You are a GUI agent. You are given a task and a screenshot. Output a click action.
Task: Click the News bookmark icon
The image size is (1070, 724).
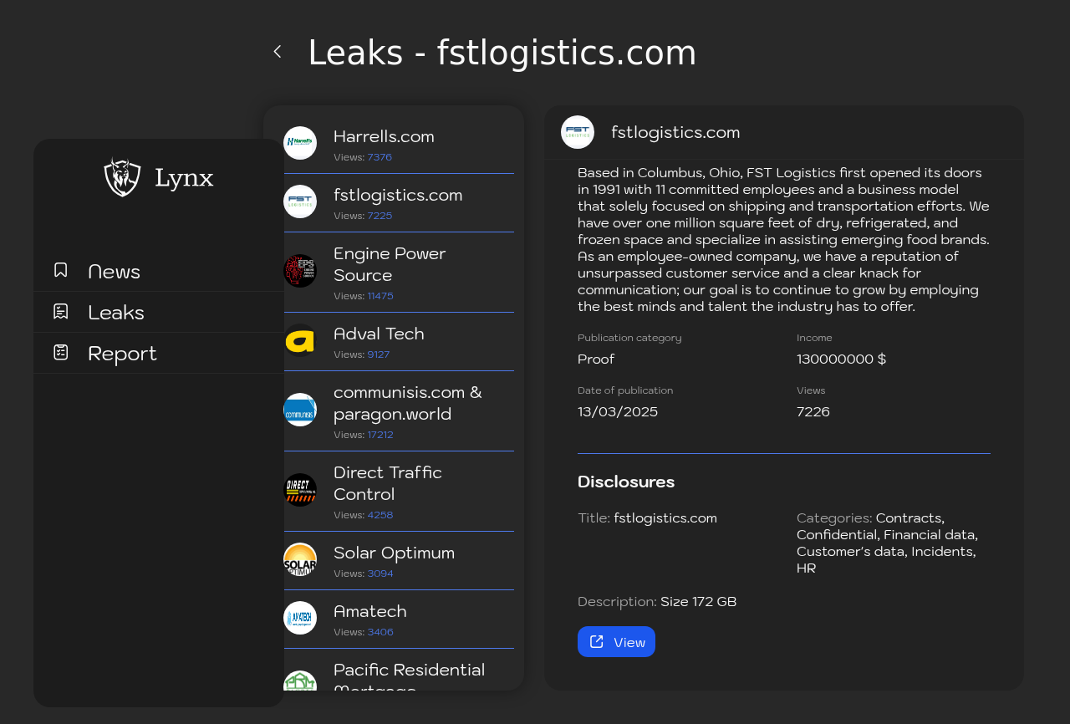pos(61,270)
